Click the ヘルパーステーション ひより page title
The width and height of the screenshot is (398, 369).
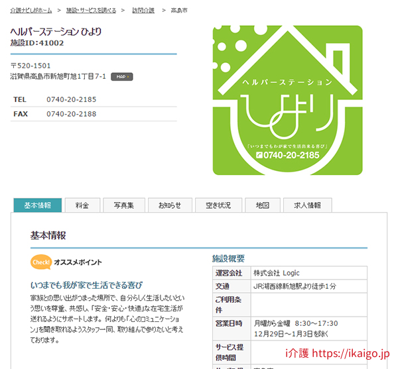click(x=56, y=31)
